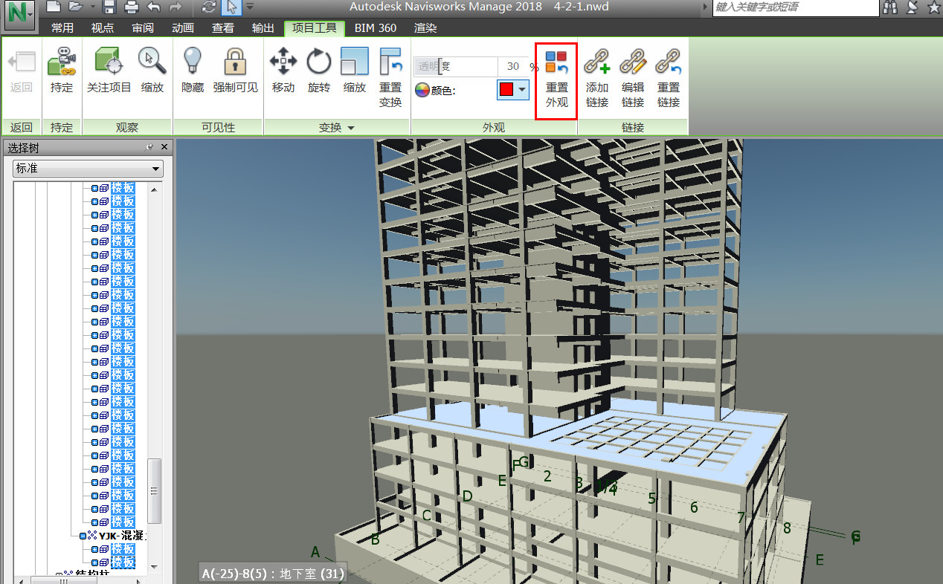
Task: Expand the 变换 panel arrow
Action: point(351,128)
